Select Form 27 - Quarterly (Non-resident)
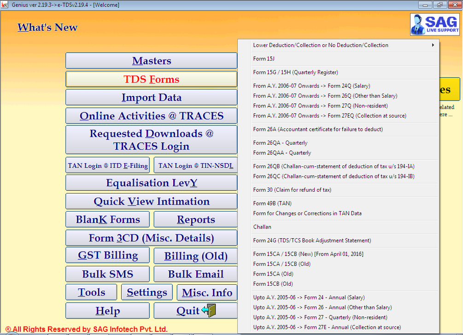 339,317
